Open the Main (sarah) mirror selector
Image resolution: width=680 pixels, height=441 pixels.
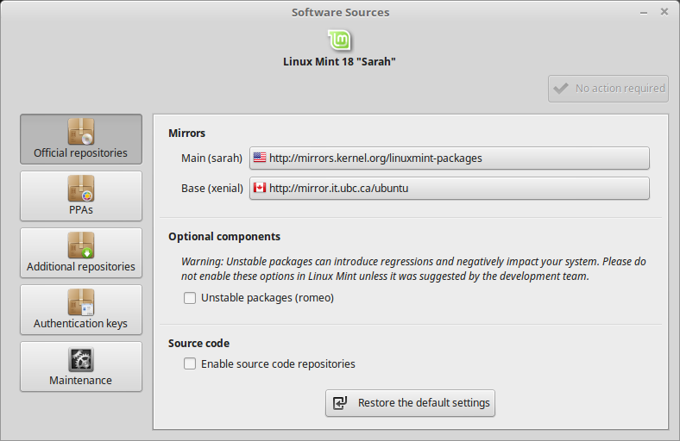pos(449,158)
